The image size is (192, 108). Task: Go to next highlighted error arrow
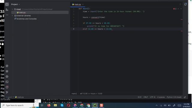[x=181, y=9]
